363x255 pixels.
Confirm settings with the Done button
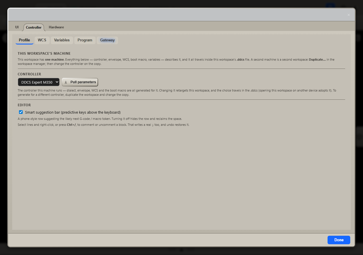click(x=339, y=240)
